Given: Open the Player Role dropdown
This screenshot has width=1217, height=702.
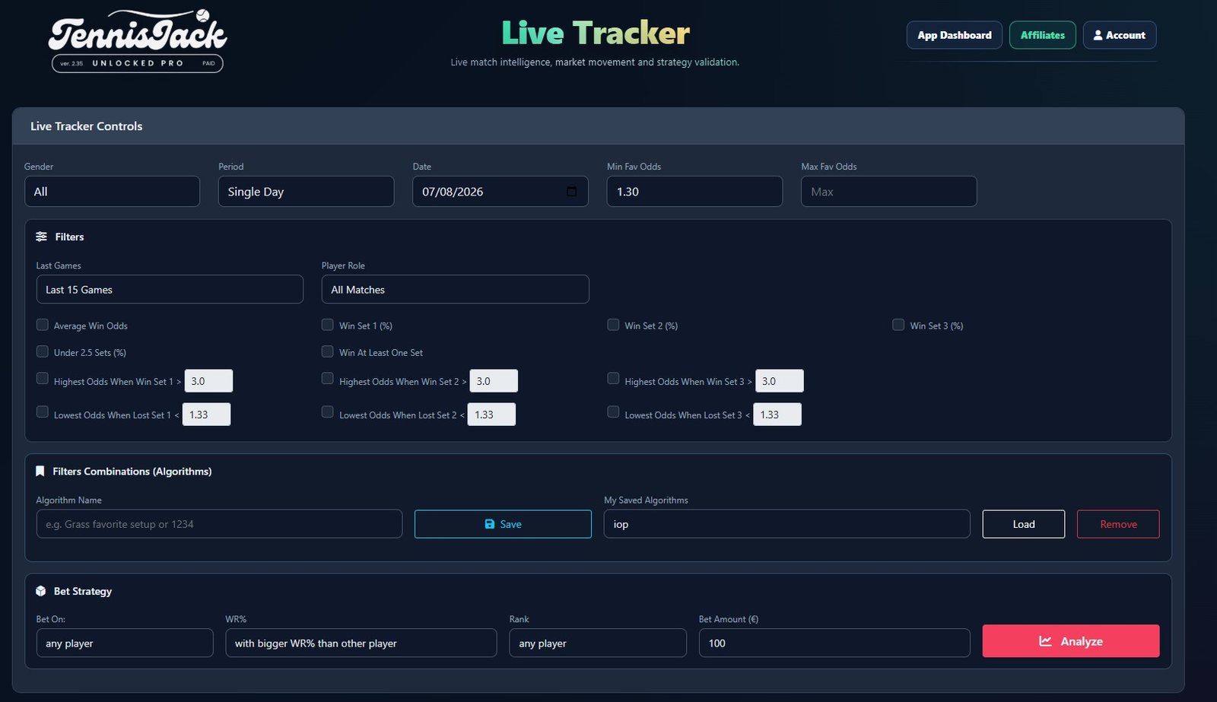Looking at the screenshot, I should [x=455, y=290].
